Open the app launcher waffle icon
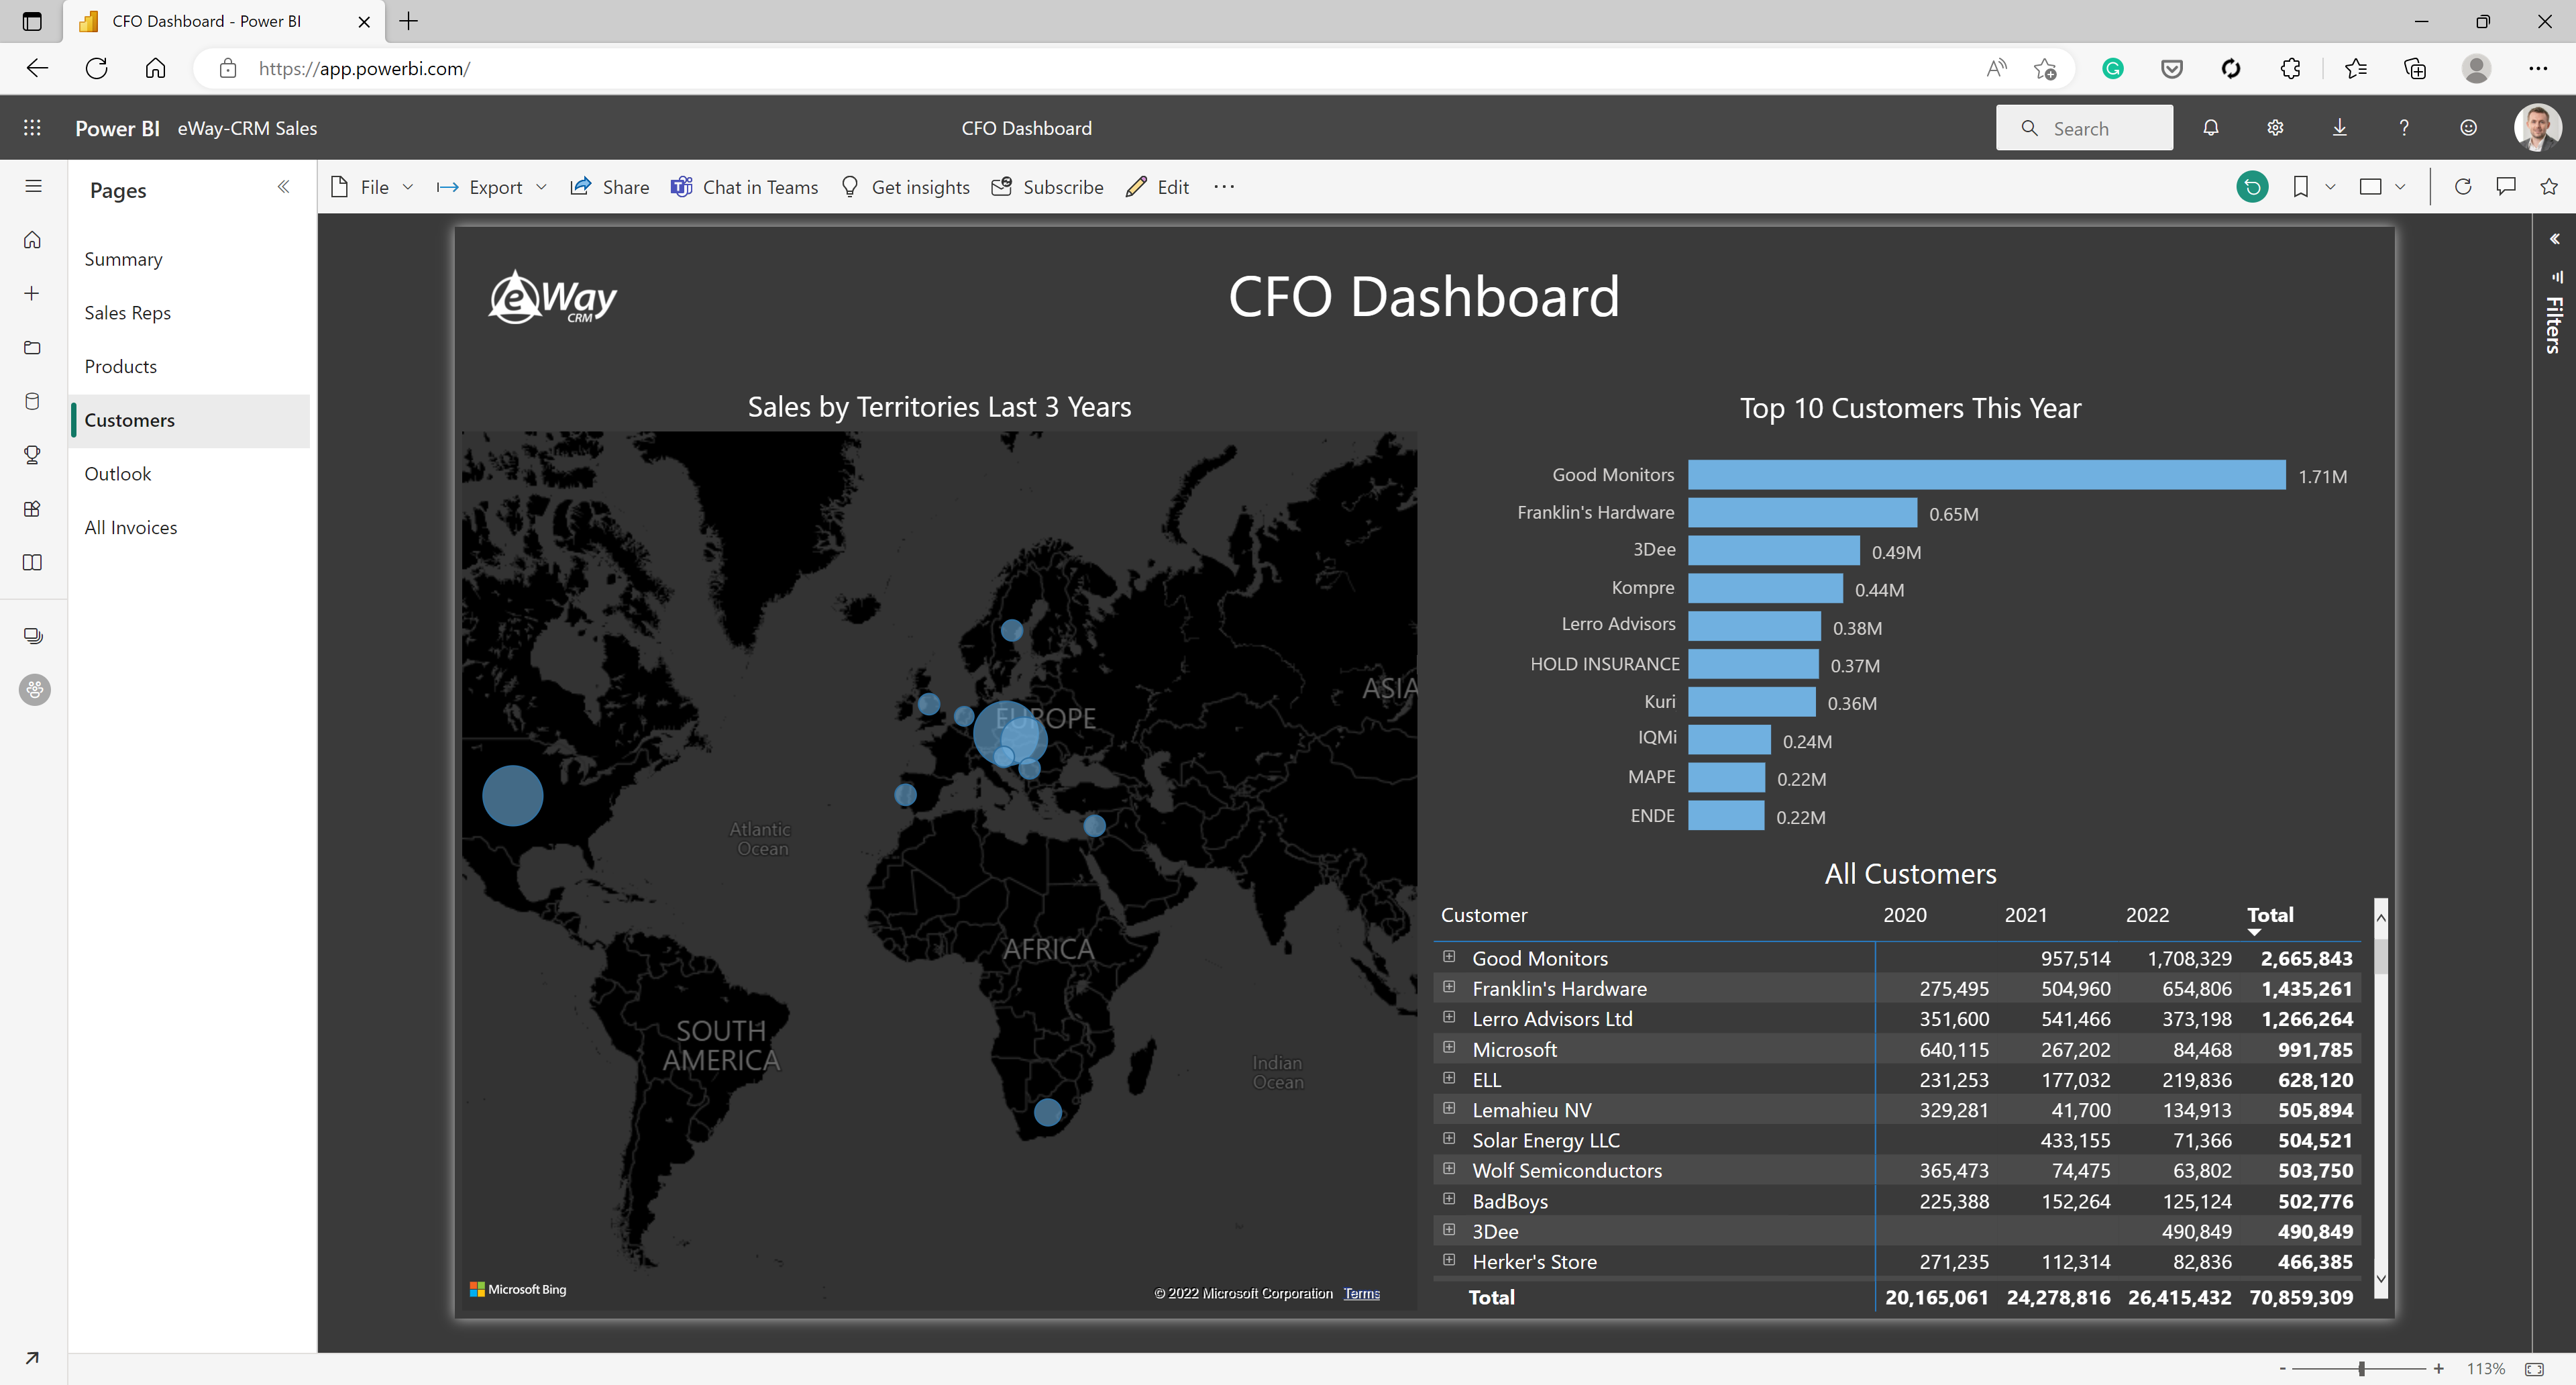Image resolution: width=2576 pixels, height=1385 pixels. (32, 128)
